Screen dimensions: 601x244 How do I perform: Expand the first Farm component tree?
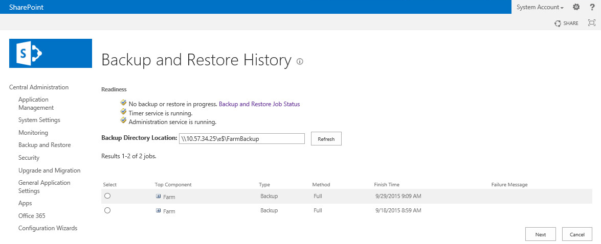(x=158, y=196)
